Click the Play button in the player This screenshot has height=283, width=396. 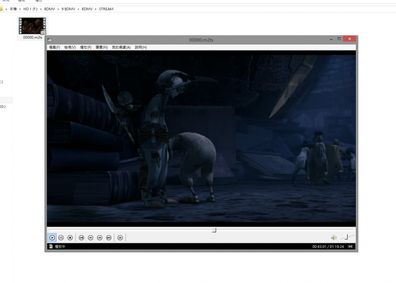[52, 237]
